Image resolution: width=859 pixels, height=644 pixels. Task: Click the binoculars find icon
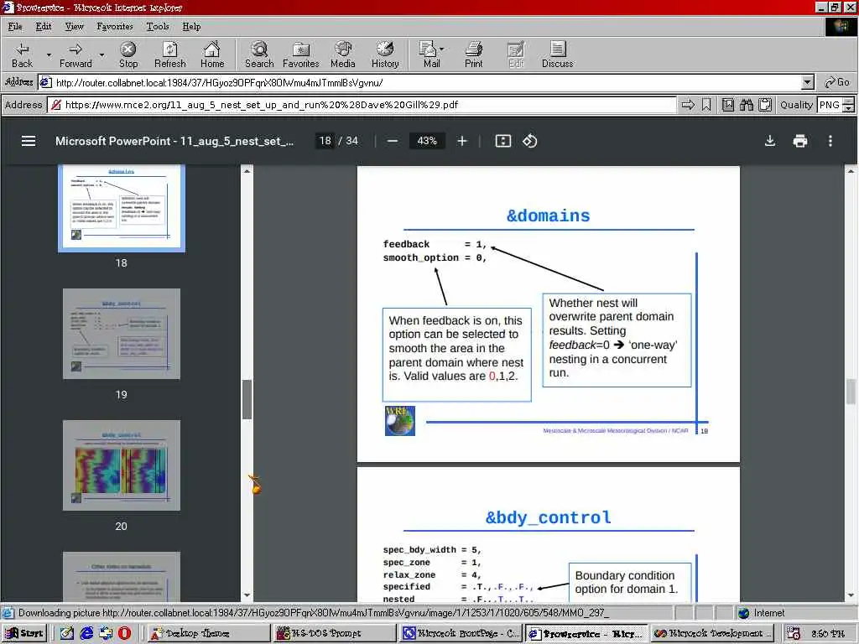746,105
